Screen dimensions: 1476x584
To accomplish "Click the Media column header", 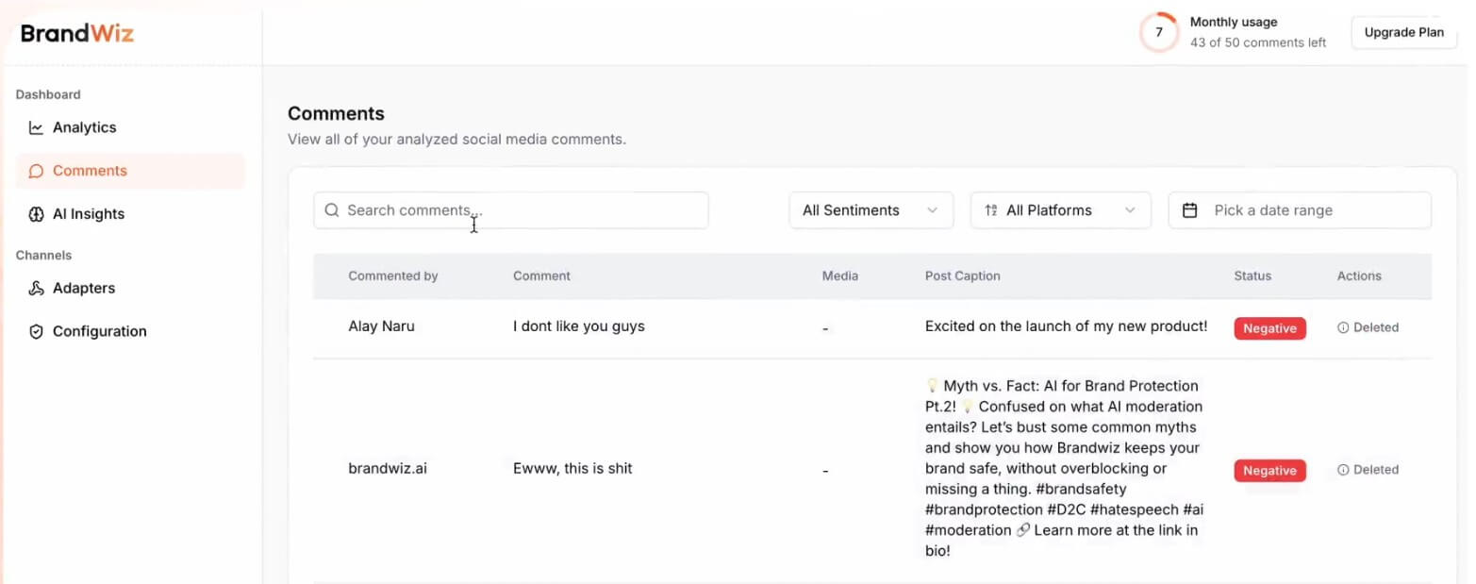I will (840, 276).
